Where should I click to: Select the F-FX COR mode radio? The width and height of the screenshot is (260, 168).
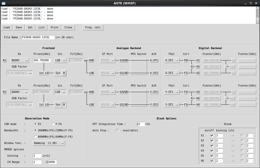tap(53, 124)
